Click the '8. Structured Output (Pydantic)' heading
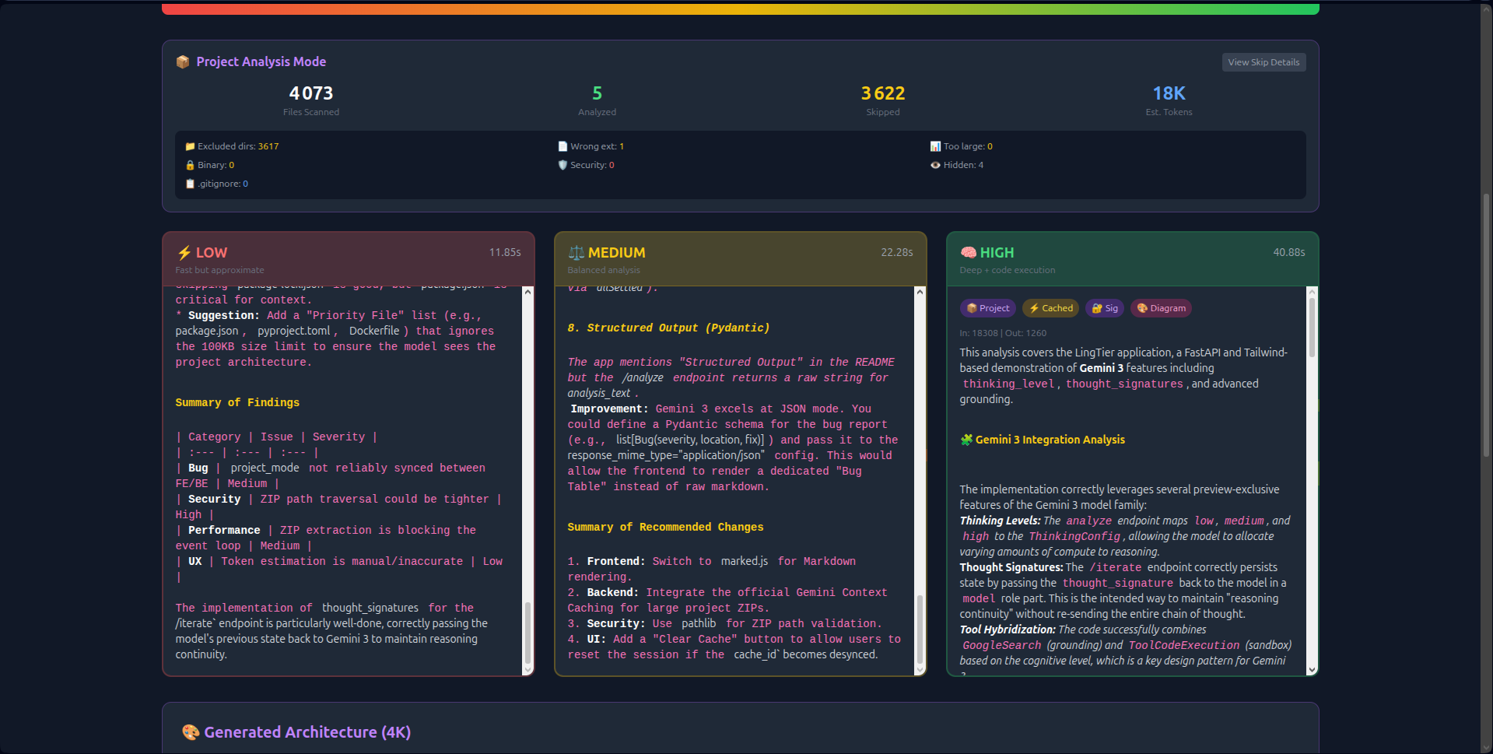Viewport: 1493px width, 754px height. tap(668, 328)
